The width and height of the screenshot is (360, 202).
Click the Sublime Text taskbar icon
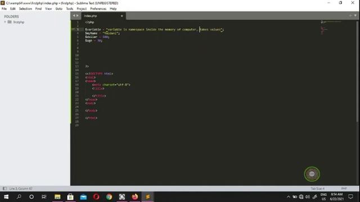(x=147, y=197)
